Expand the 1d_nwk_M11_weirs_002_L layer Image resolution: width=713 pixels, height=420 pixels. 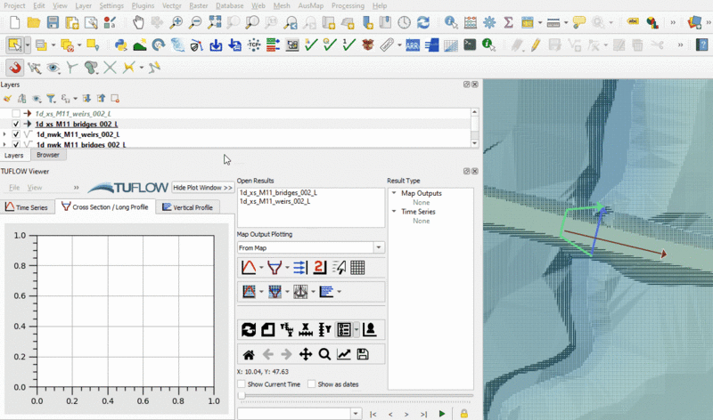[4, 134]
